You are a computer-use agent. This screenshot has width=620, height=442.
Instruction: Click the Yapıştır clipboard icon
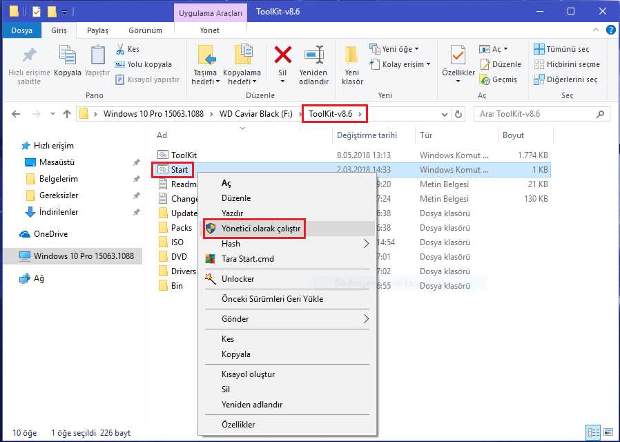(x=97, y=55)
